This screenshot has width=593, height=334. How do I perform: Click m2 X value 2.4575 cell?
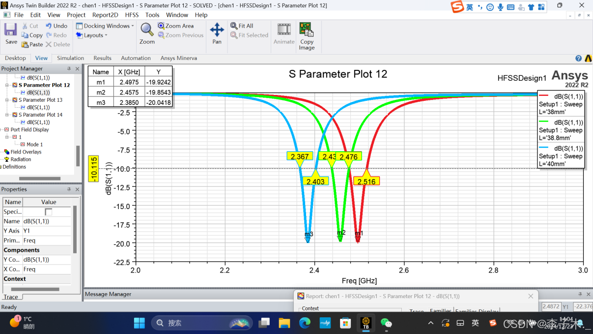(x=128, y=92)
